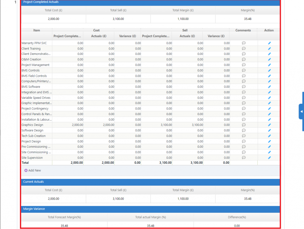Edit the Graphic Implementat... row

[269, 103]
